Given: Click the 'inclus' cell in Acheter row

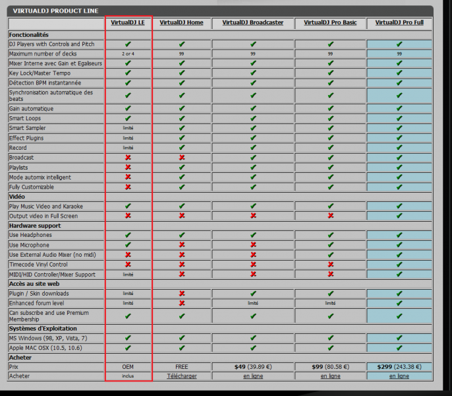Looking at the screenshot, I should (128, 376).
